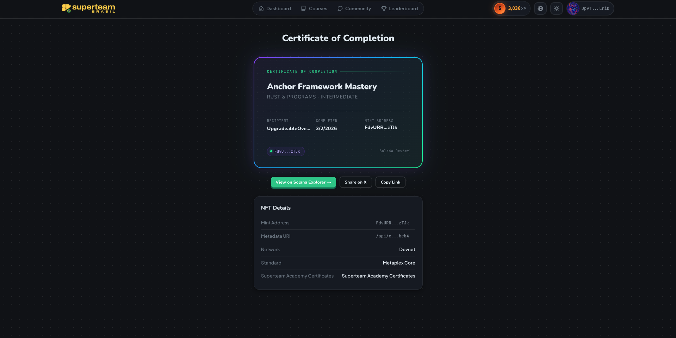This screenshot has width=676, height=338.
Task: Click the Share on X button
Action: [355, 182]
